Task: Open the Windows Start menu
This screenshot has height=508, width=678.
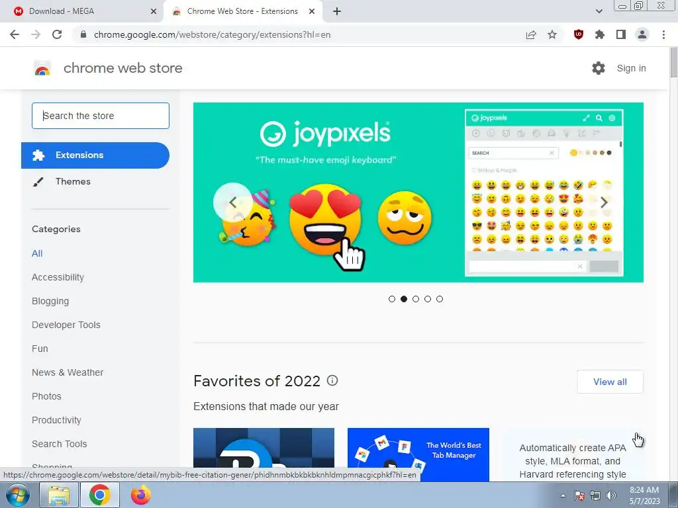Action: (17, 495)
